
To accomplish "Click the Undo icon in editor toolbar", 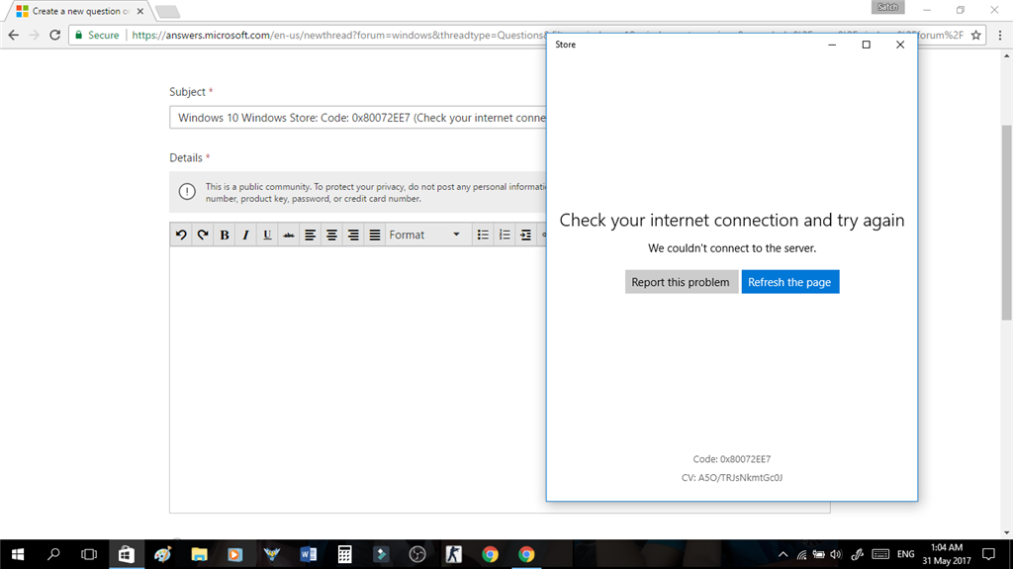I will [x=181, y=235].
